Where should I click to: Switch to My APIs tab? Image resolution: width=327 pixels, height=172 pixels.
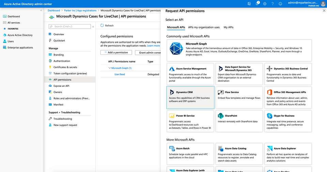pos(228,27)
